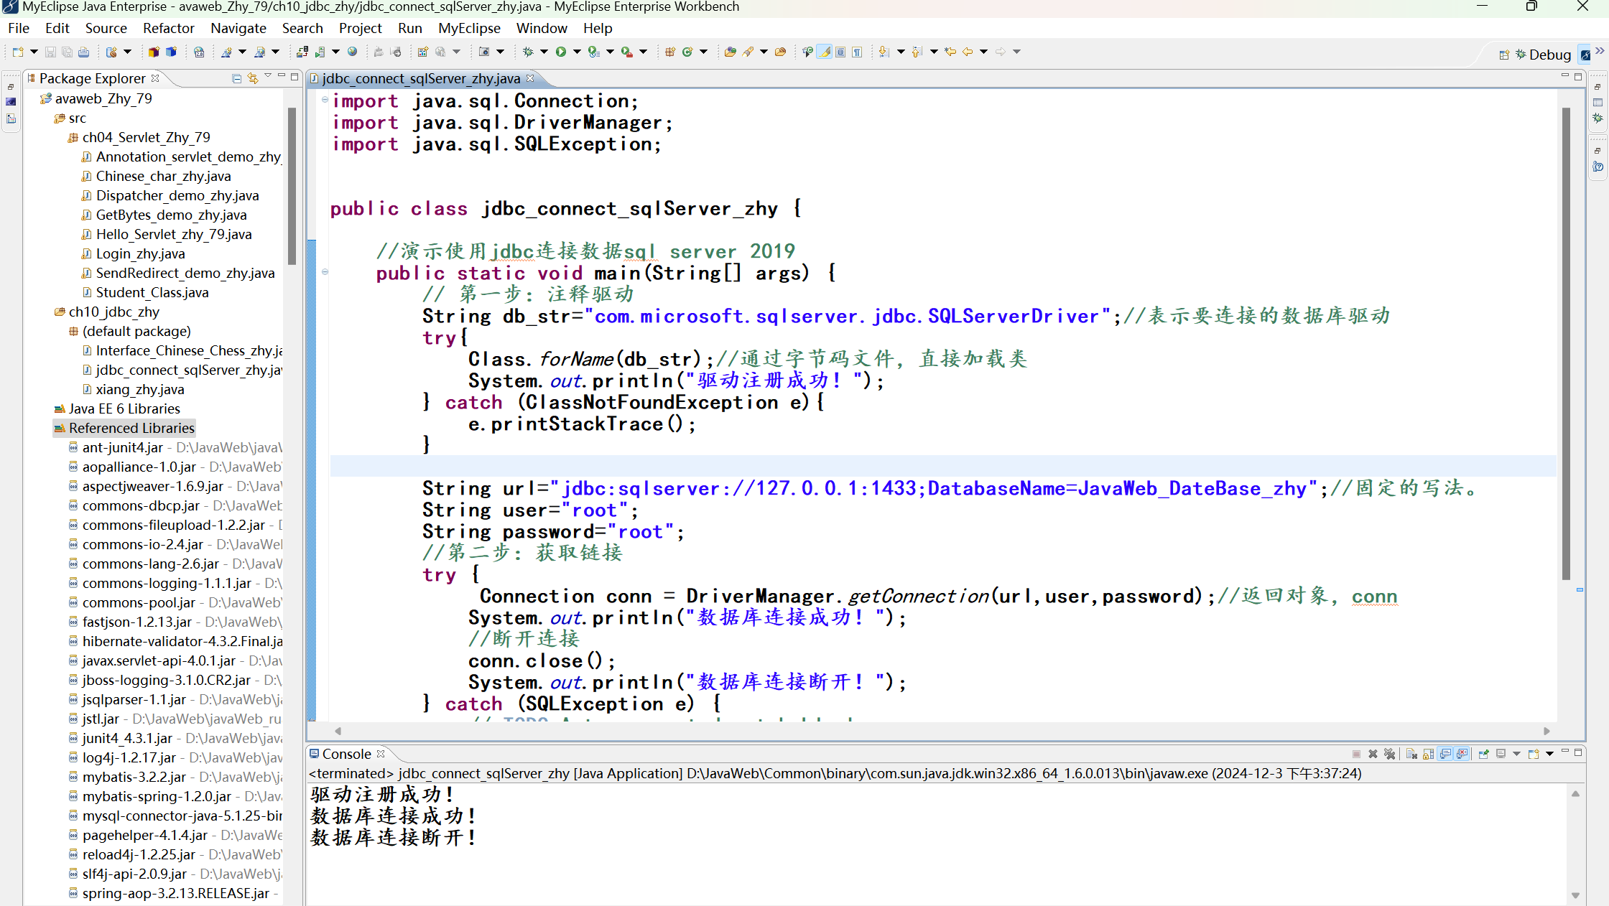
Task: Click the Capture screenshot camera icon
Action: 484,52
